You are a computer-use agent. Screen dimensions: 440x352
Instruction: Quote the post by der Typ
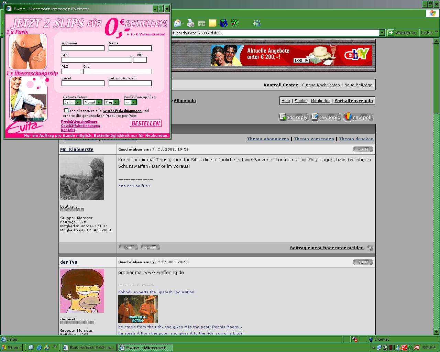[363, 262]
